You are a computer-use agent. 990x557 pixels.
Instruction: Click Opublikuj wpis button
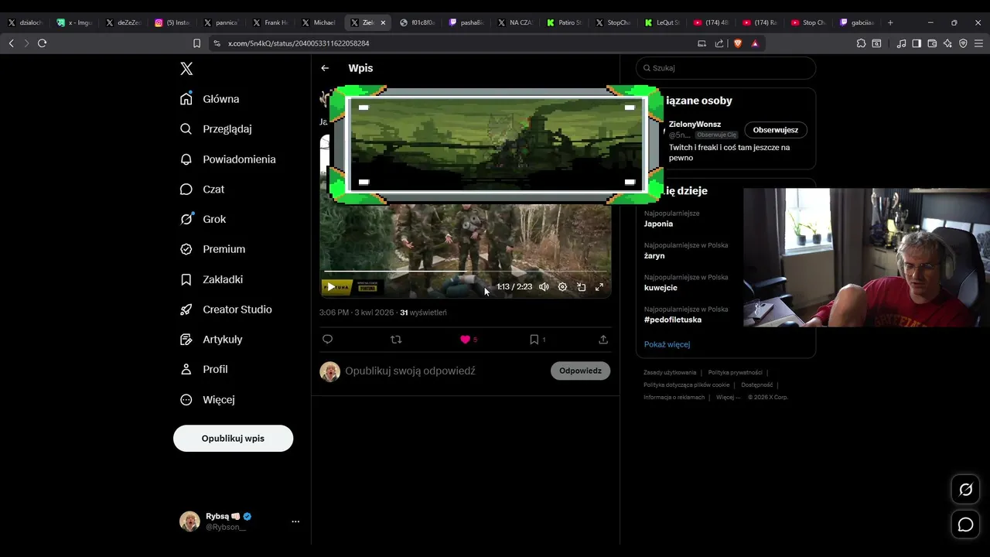tap(233, 438)
